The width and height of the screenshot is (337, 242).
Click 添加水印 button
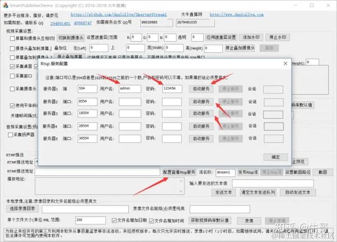click(251, 37)
